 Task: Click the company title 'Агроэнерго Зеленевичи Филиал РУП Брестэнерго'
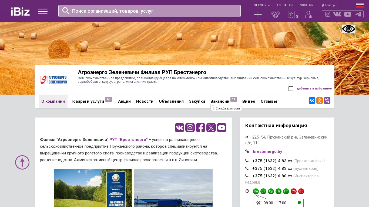point(142,72)
